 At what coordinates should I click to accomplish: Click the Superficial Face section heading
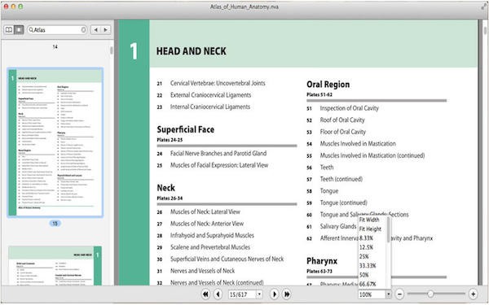pyautogui.click(x=186, y=129)
